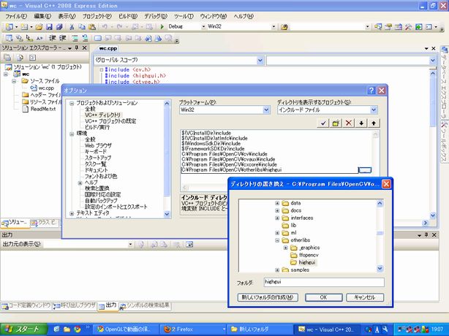Click Solution Explorer Properties icon
The image size is (449, 336).
pos(7,58)
